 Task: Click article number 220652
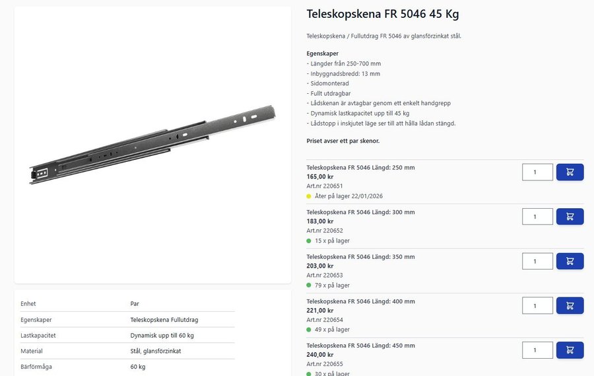pyautogui.click(x=325, y=231)
